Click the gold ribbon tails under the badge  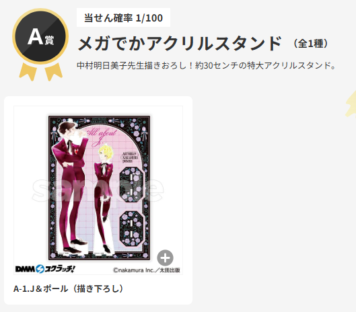pyautogui.click(x=40, y=71)
